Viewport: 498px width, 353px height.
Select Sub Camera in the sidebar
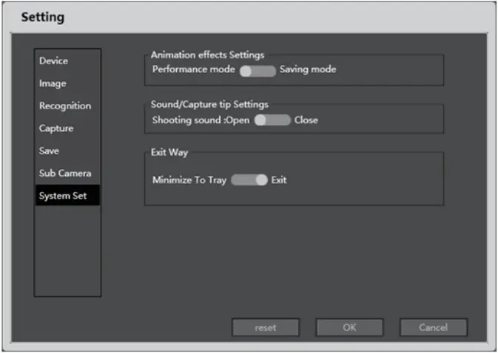(x=65, y=173)
